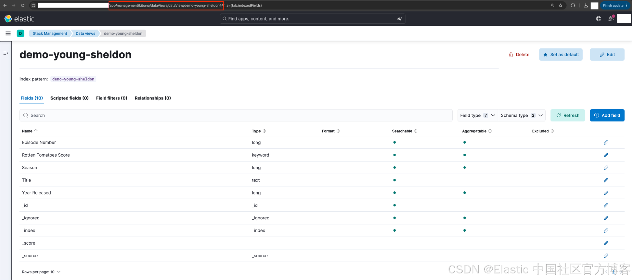Sort table by Format column
632x280 pixels.
331,131
